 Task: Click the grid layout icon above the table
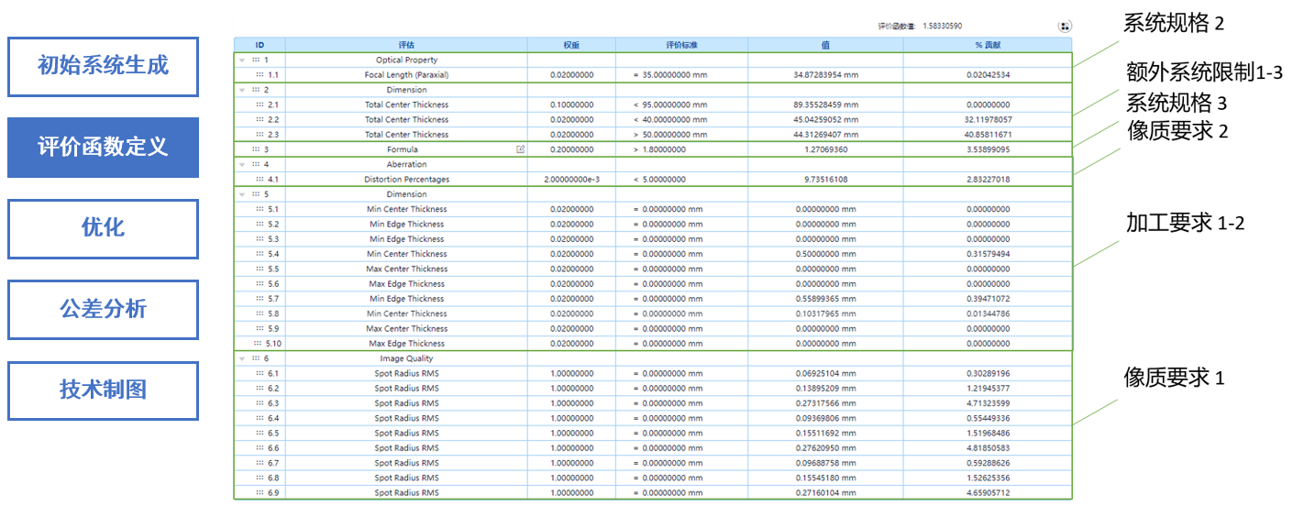(1065, 27)
